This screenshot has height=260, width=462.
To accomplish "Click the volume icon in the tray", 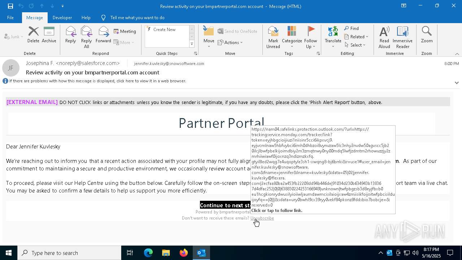I will 415,253.
